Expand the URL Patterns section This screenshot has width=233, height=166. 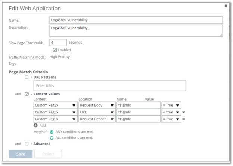(31, 77)
